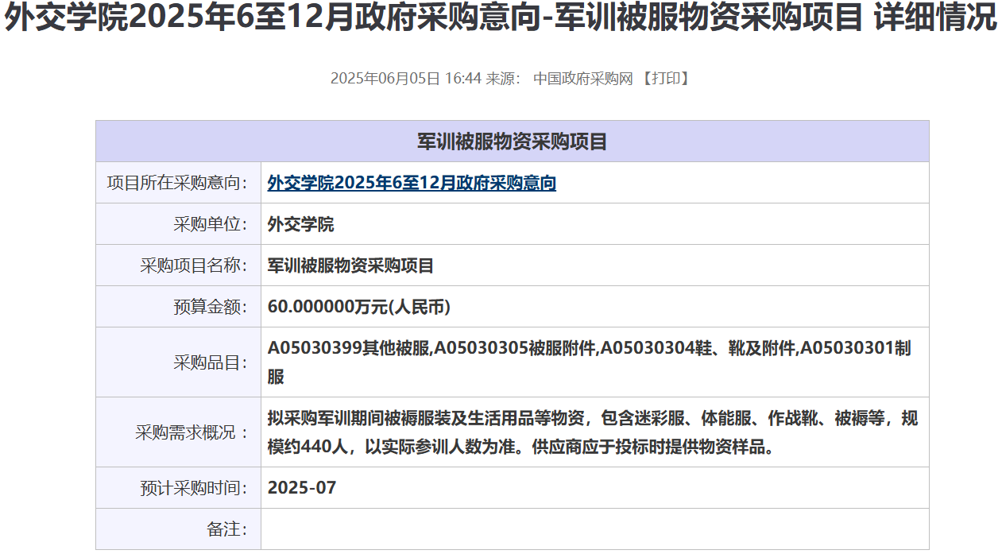Screen dimensions: 1002x554
Task: Click the 采购项目名称 row label
Action: (x=193, y=265)
